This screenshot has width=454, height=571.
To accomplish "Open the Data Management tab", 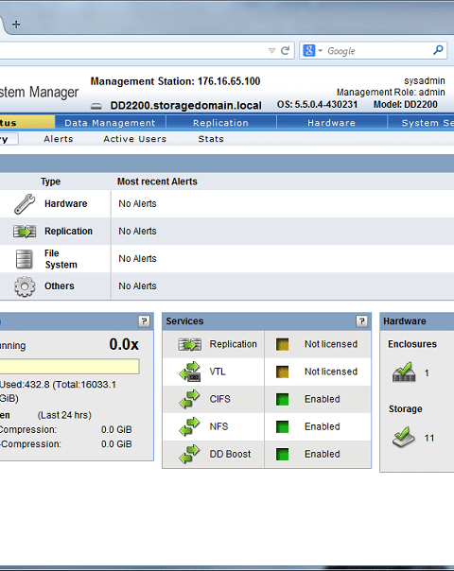I will click(110, 123).
